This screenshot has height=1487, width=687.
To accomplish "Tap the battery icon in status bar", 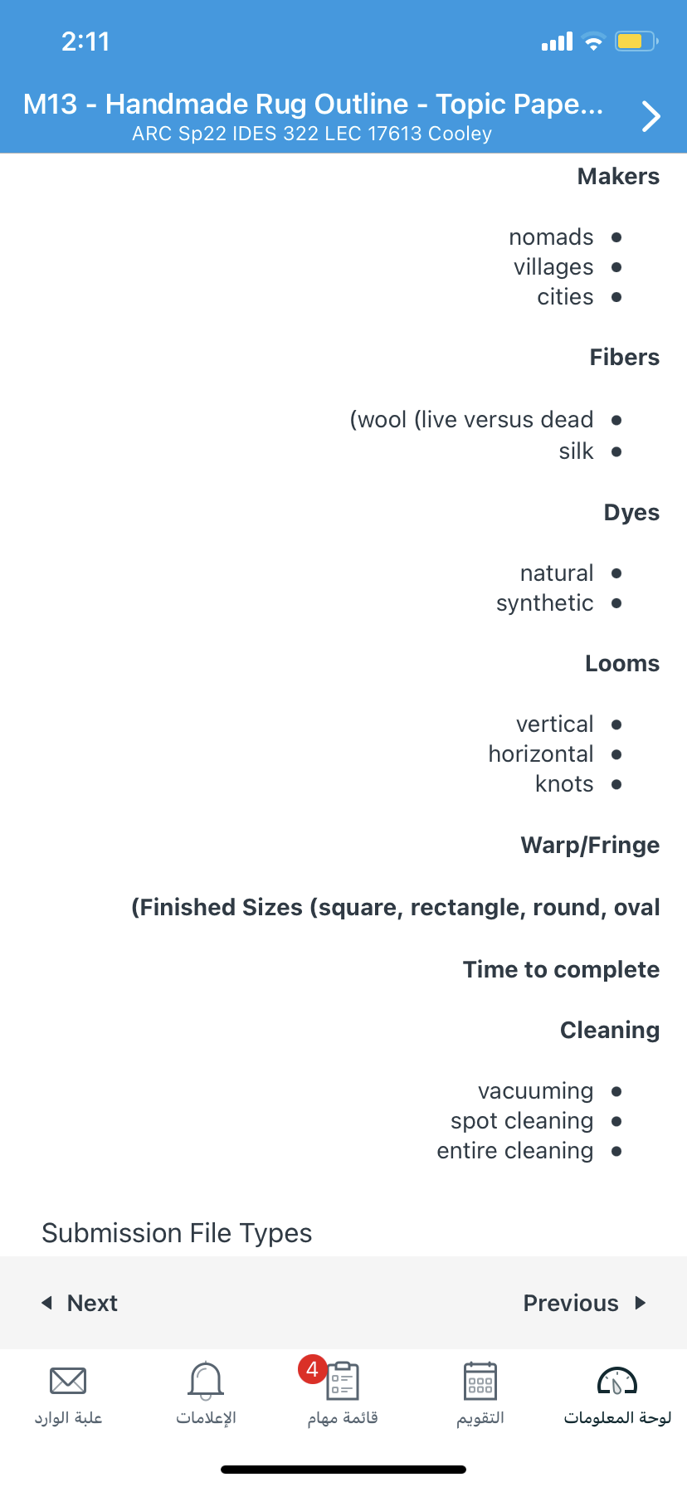I will pyautogui.click(x=636, y=41).
